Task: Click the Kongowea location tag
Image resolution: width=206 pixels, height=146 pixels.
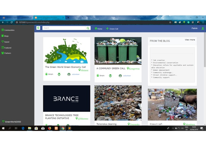Action: pyautogui.click(x=133, y=69)
